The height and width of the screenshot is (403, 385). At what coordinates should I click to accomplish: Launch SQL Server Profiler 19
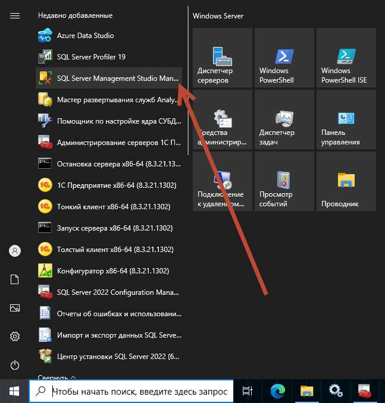109,57
